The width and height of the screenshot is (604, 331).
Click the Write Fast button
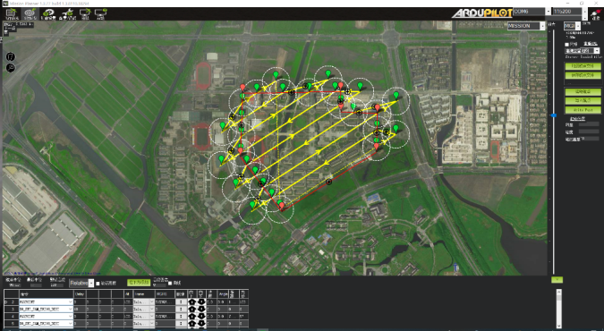[583, 110]
